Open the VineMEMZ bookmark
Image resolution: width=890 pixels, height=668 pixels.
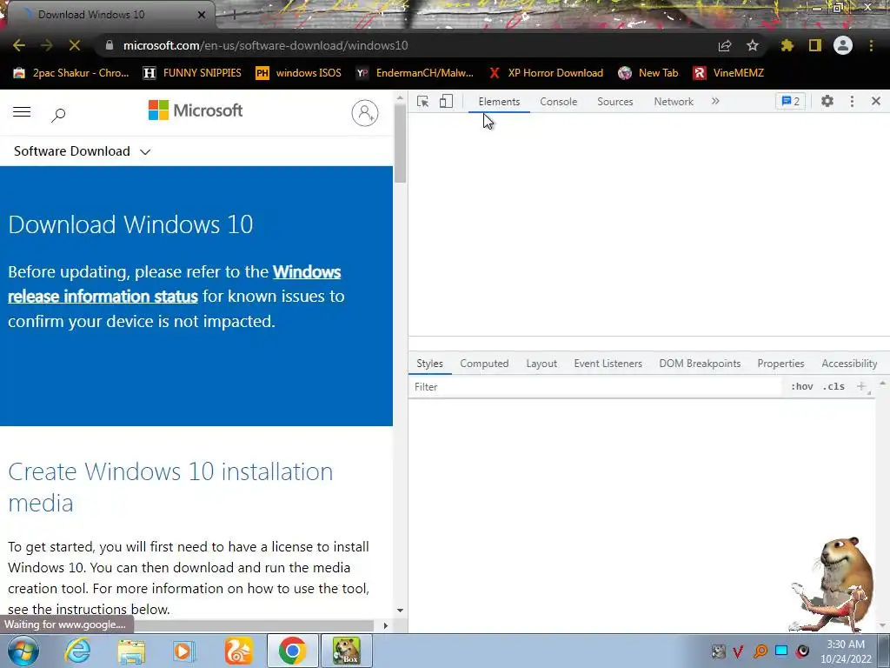728,73
